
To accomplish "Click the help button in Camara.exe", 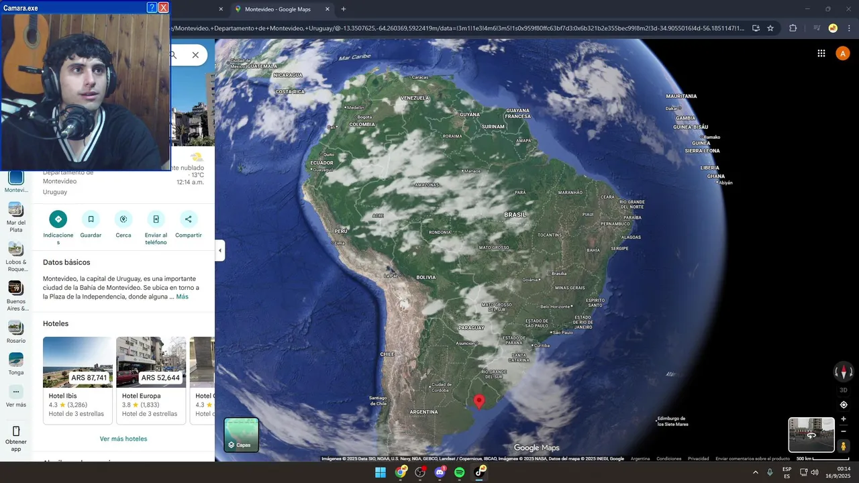I will [151, 7].
